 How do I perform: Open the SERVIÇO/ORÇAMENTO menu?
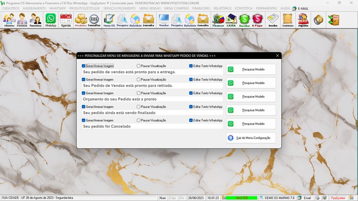click(119, 8)
